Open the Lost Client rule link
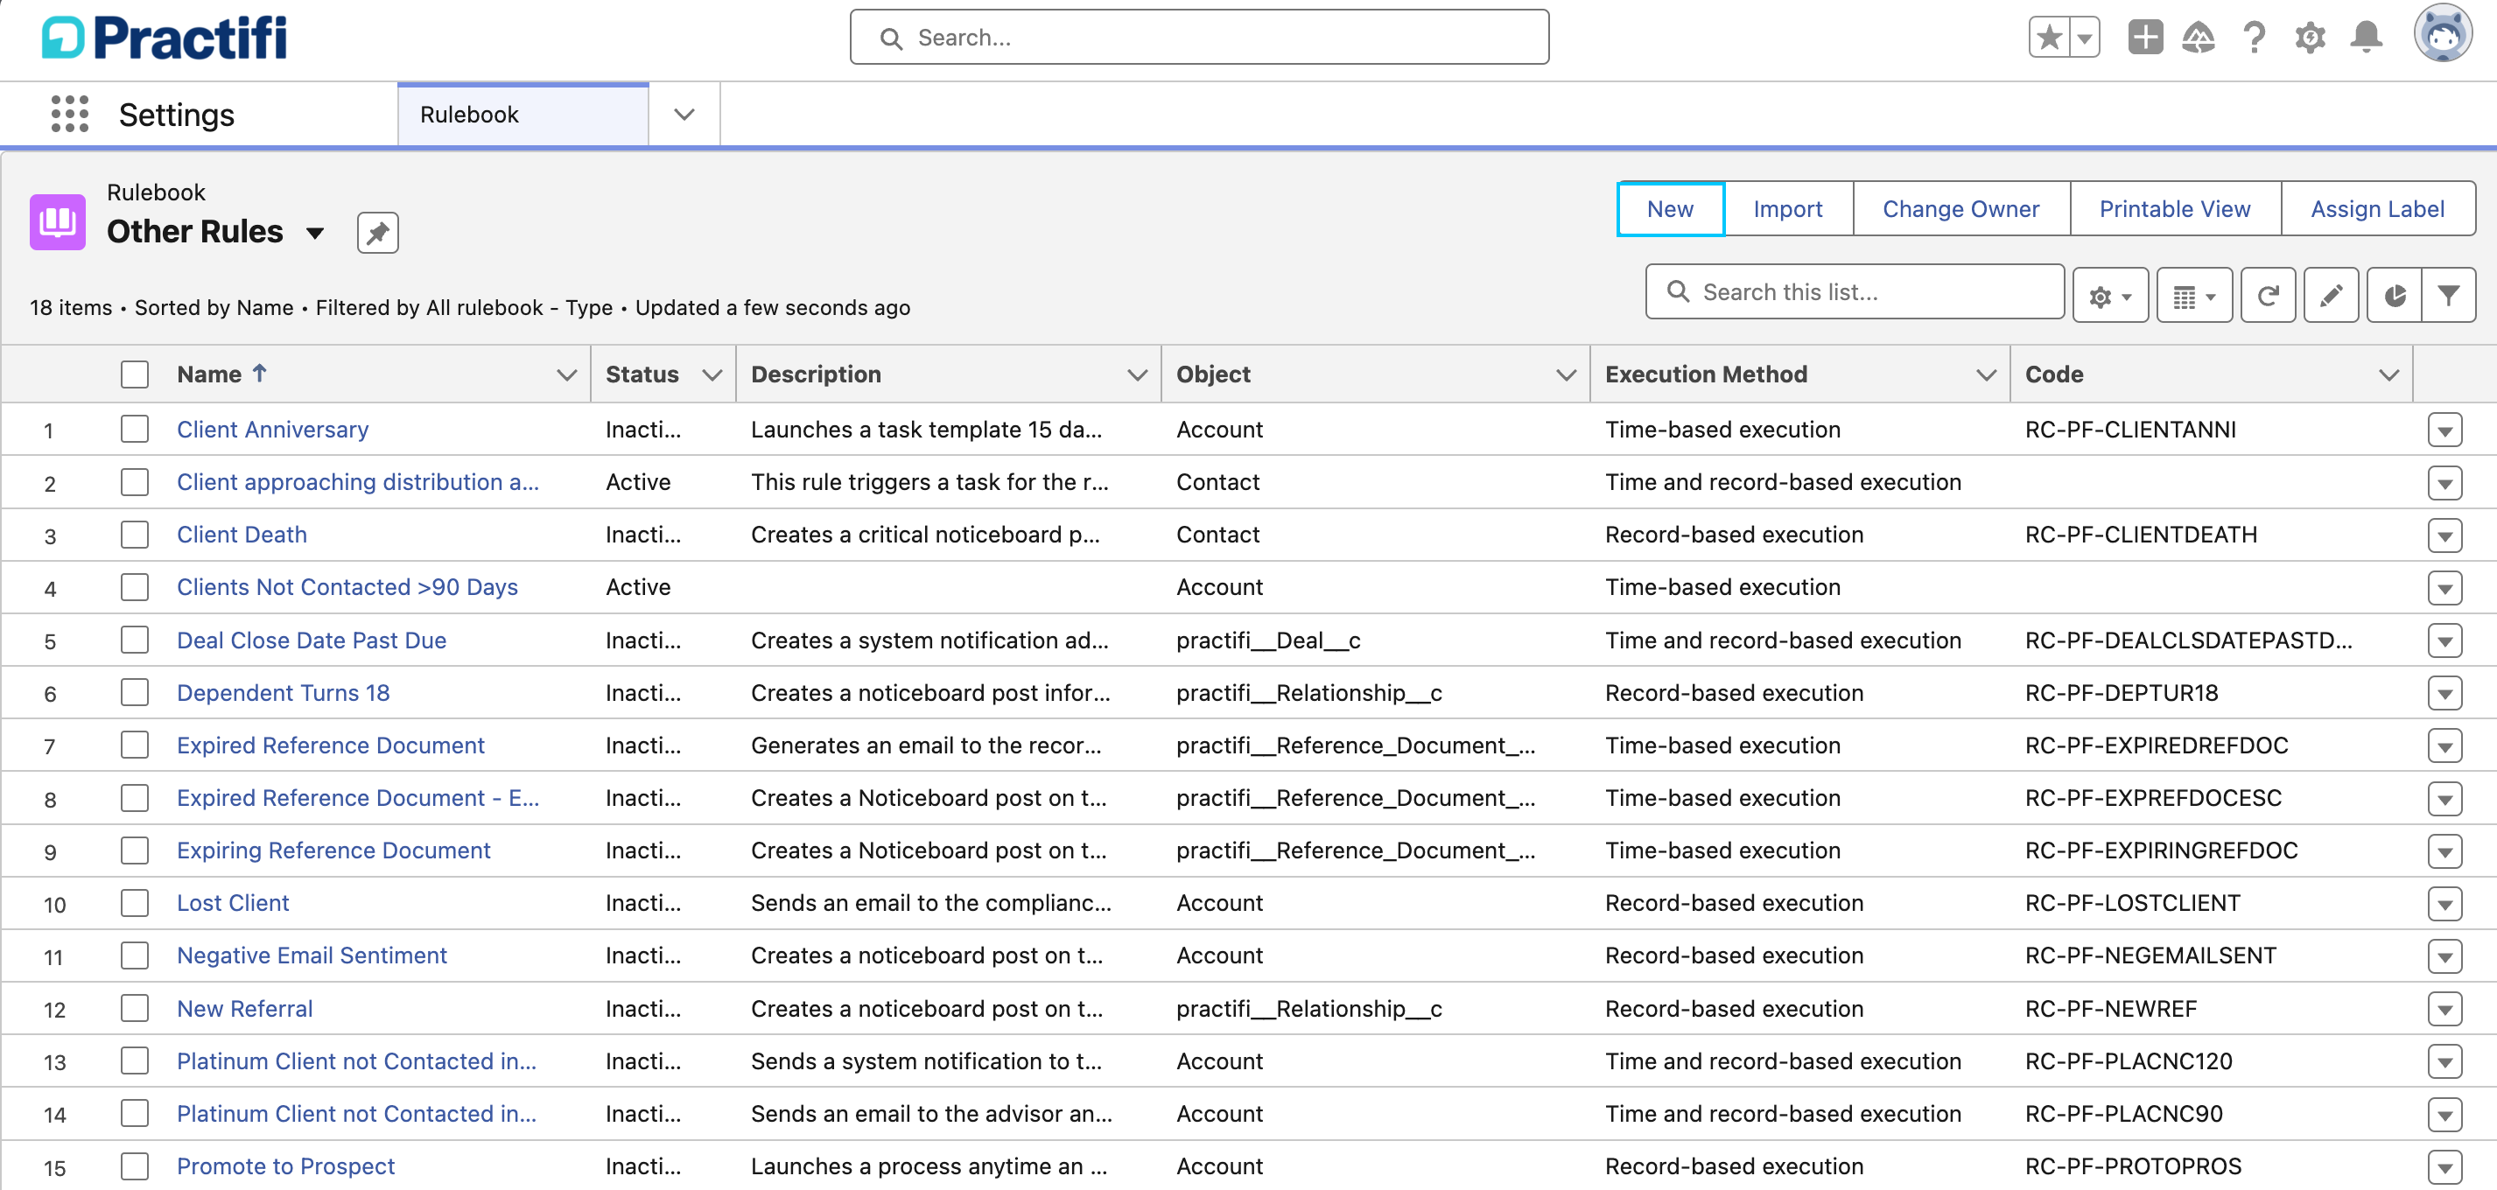 pyautogui.click(x=233, y=903)
